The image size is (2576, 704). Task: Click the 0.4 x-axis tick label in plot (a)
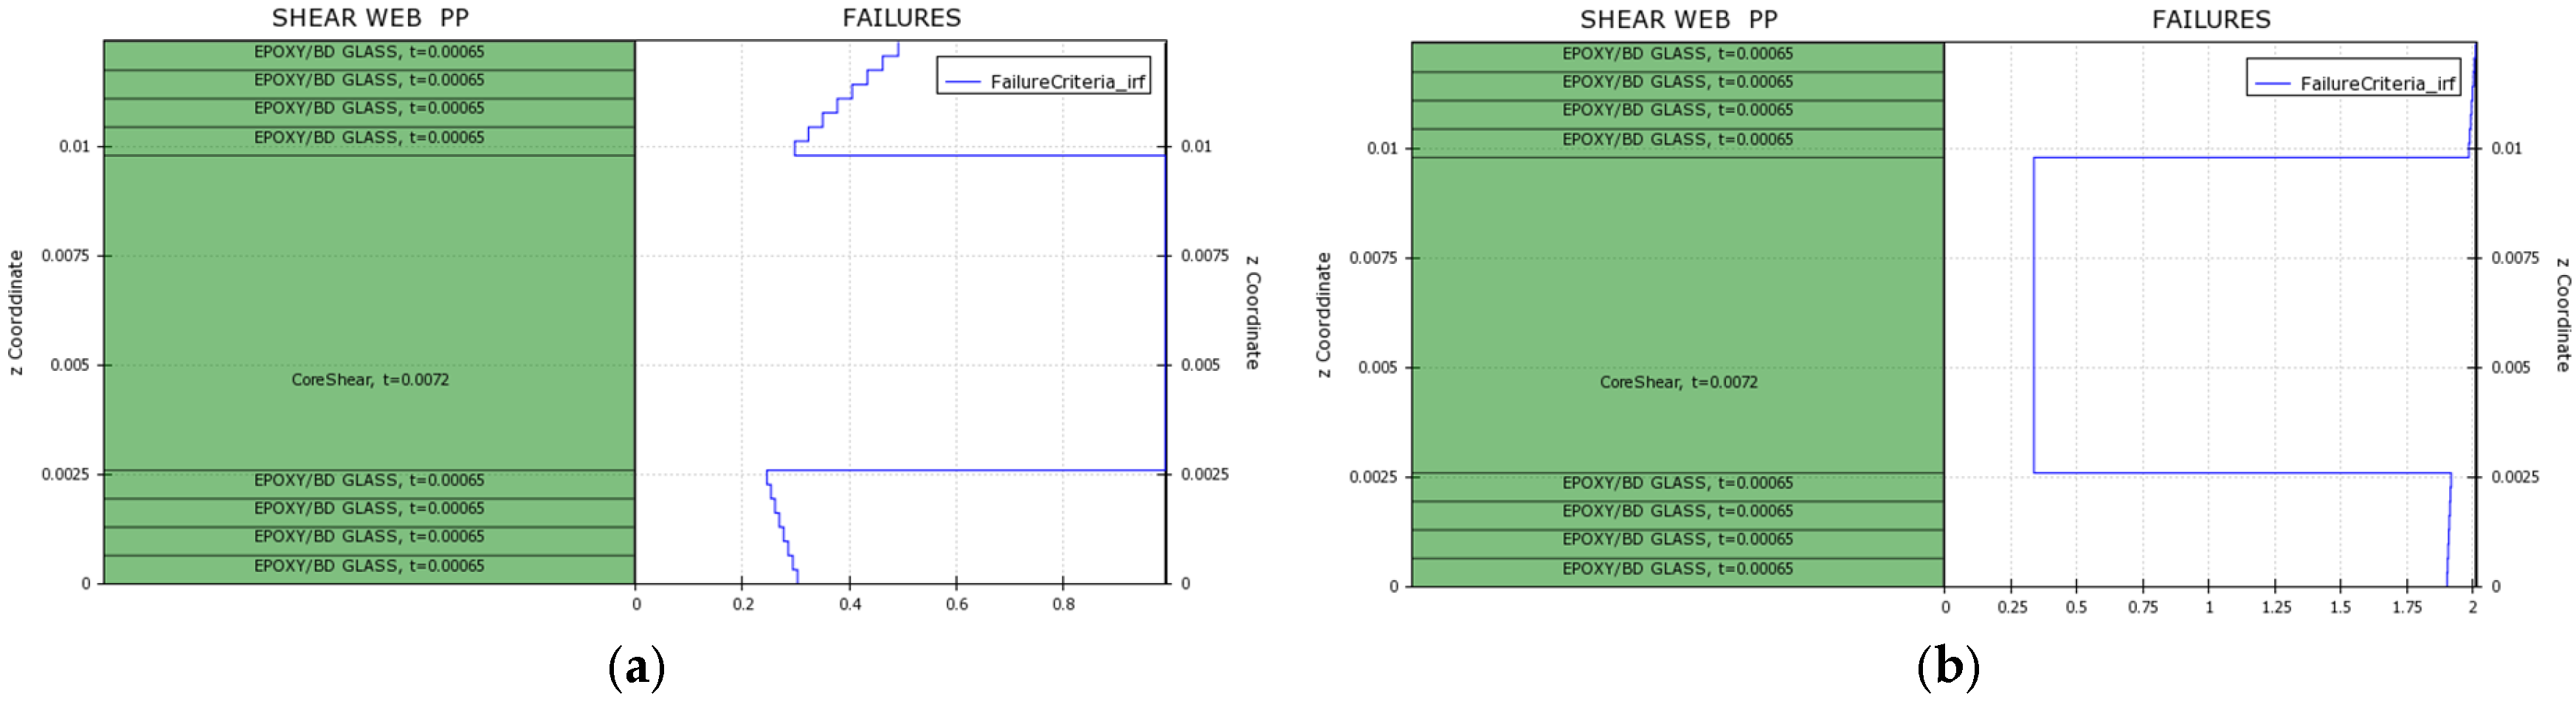[849, 604]
